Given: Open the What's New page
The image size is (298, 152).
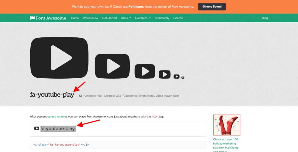Looking at the screenshot, I should tap(91, 18).
